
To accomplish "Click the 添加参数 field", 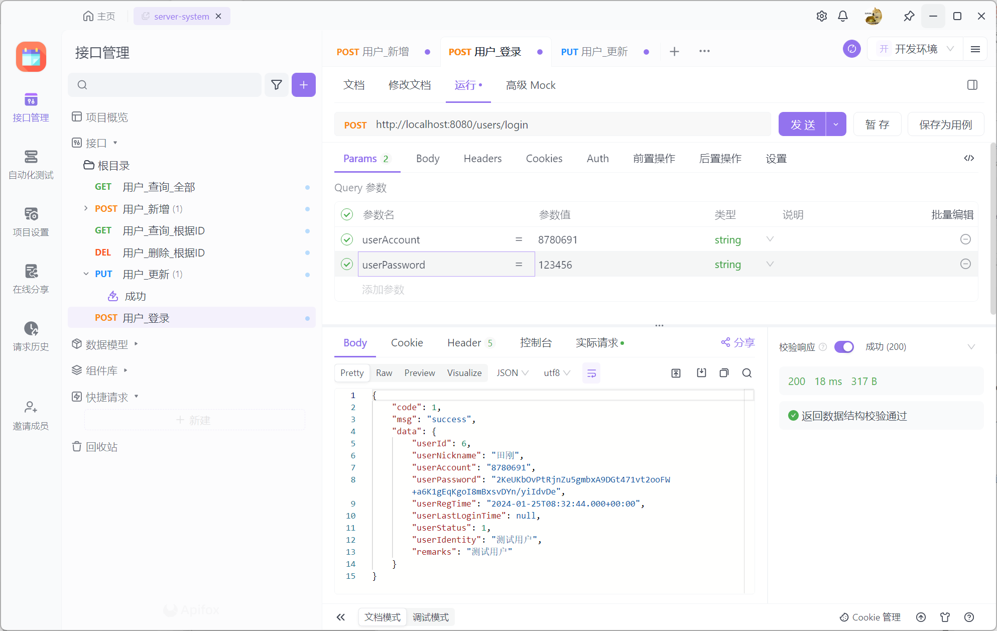I will 383,290.
